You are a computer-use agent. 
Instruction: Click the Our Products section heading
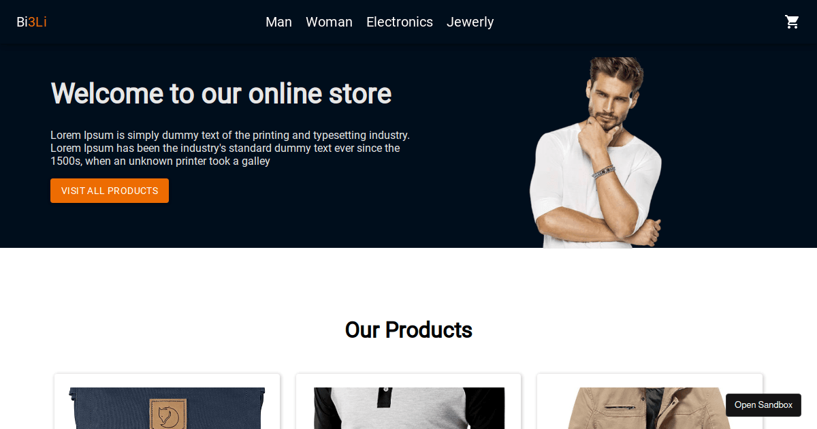tap(408, 330)
